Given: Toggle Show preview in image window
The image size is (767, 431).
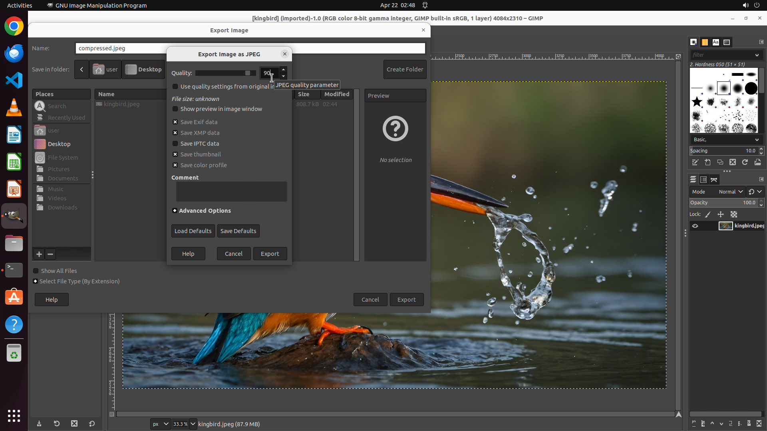Looking at the screenshot, I should (x=175, y=109).
